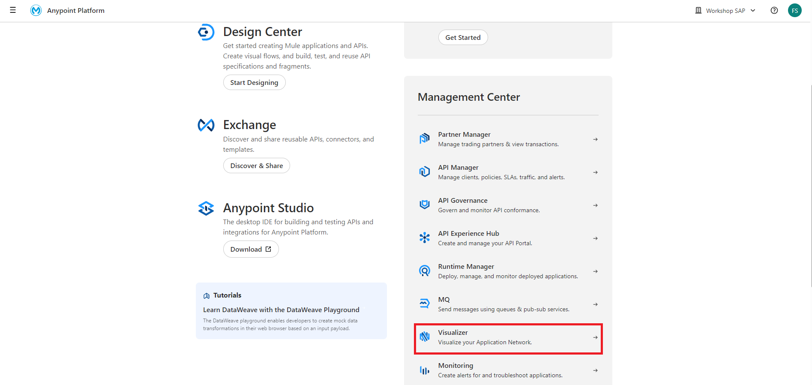Click the arrow on Partner Manager row
The width and height of the screenshot is (812, 385).
point(596,139)
